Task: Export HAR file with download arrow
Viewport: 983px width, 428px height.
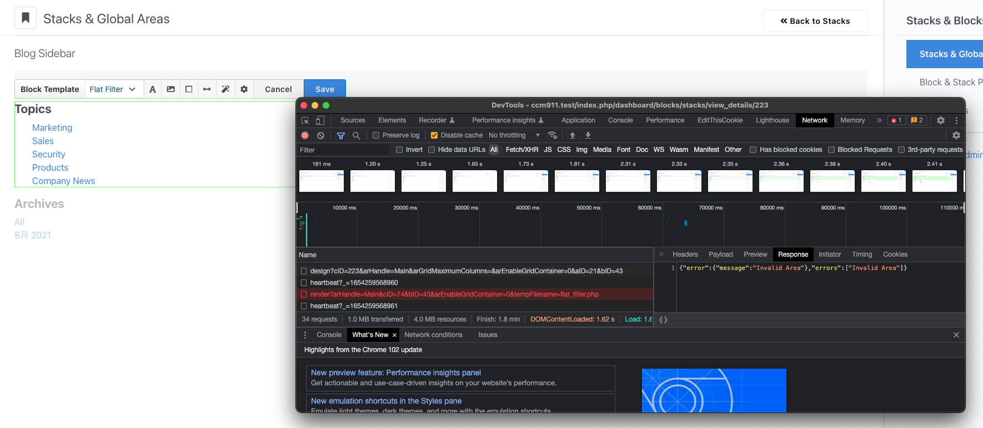Action: pyautogui.click(x=588, y=135)
